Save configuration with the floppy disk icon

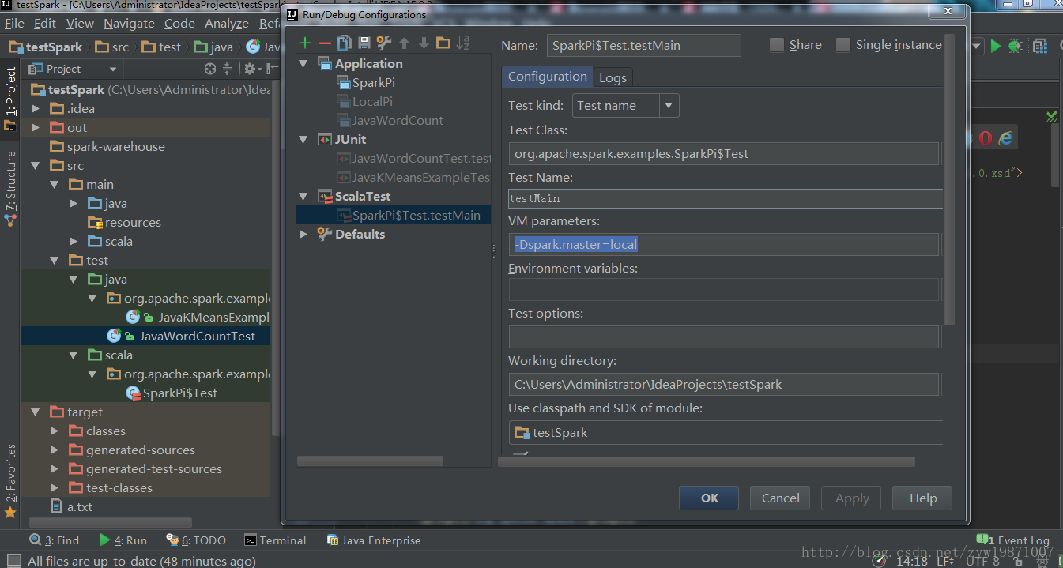pos(364,43)
